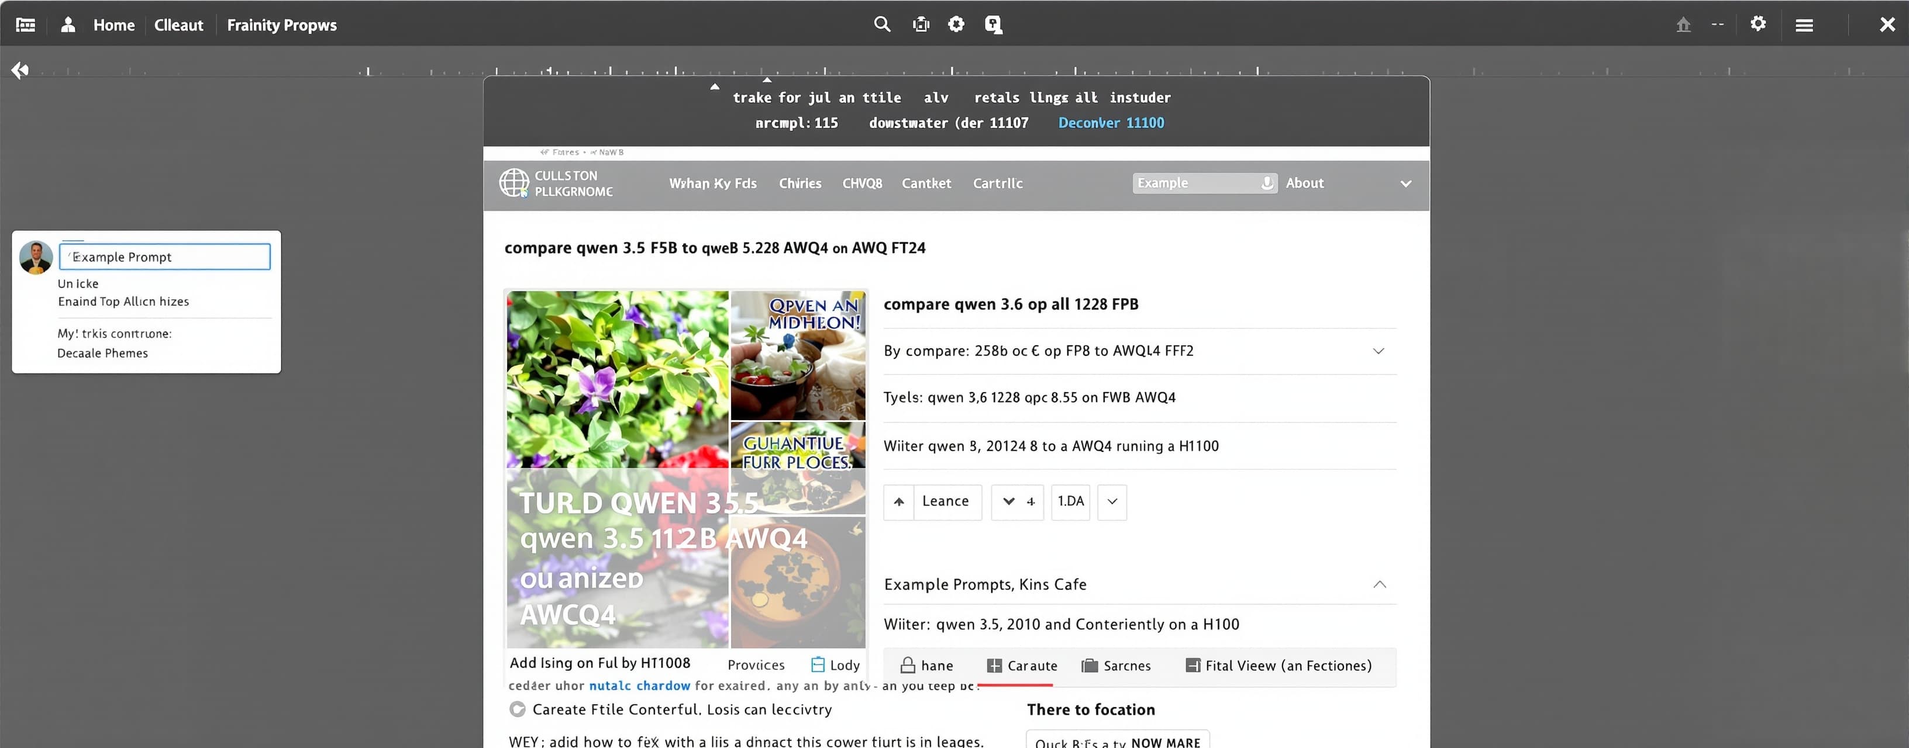Open the Wshan Ky Fds nav item
This screenshot has width=1909, height=748.
[x=713, y=183]
